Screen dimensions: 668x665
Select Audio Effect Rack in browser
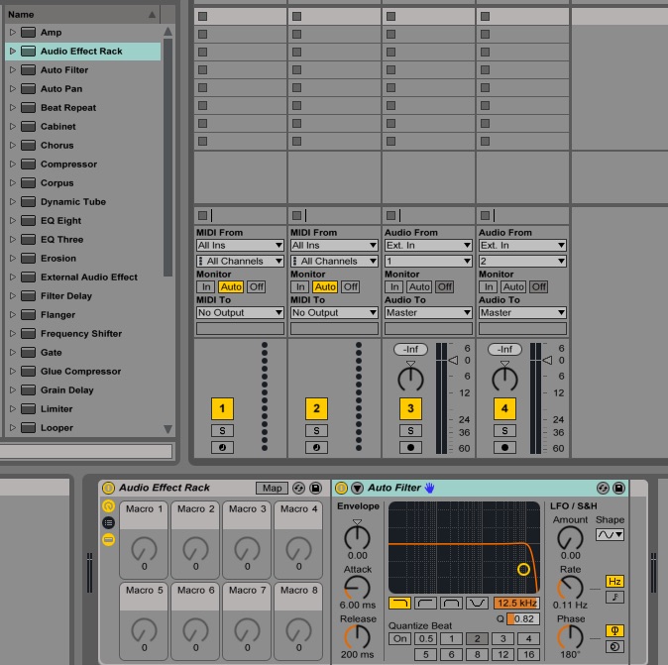81,52
